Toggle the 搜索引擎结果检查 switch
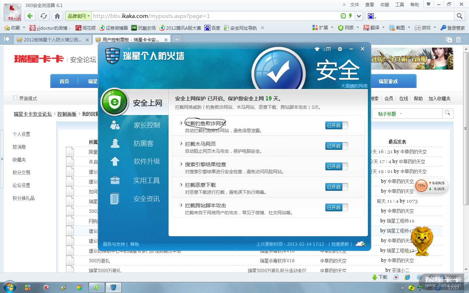 (x=336, y=167)
